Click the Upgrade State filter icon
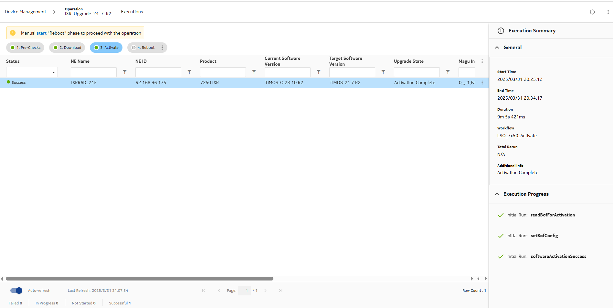The height and width of the screenshot is (308, 613). click(448, 72)
